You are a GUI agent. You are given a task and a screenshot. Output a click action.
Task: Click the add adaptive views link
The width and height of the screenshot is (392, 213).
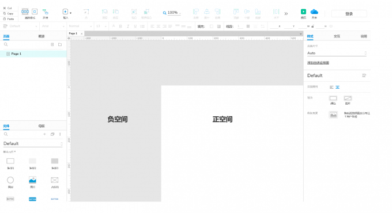coord(318,63)
